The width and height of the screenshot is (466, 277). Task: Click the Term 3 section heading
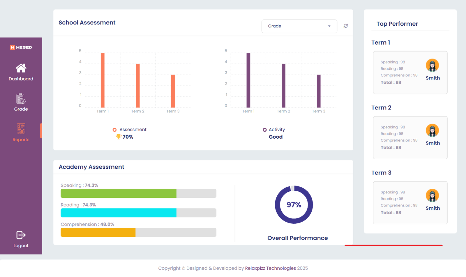coord(381,173)
